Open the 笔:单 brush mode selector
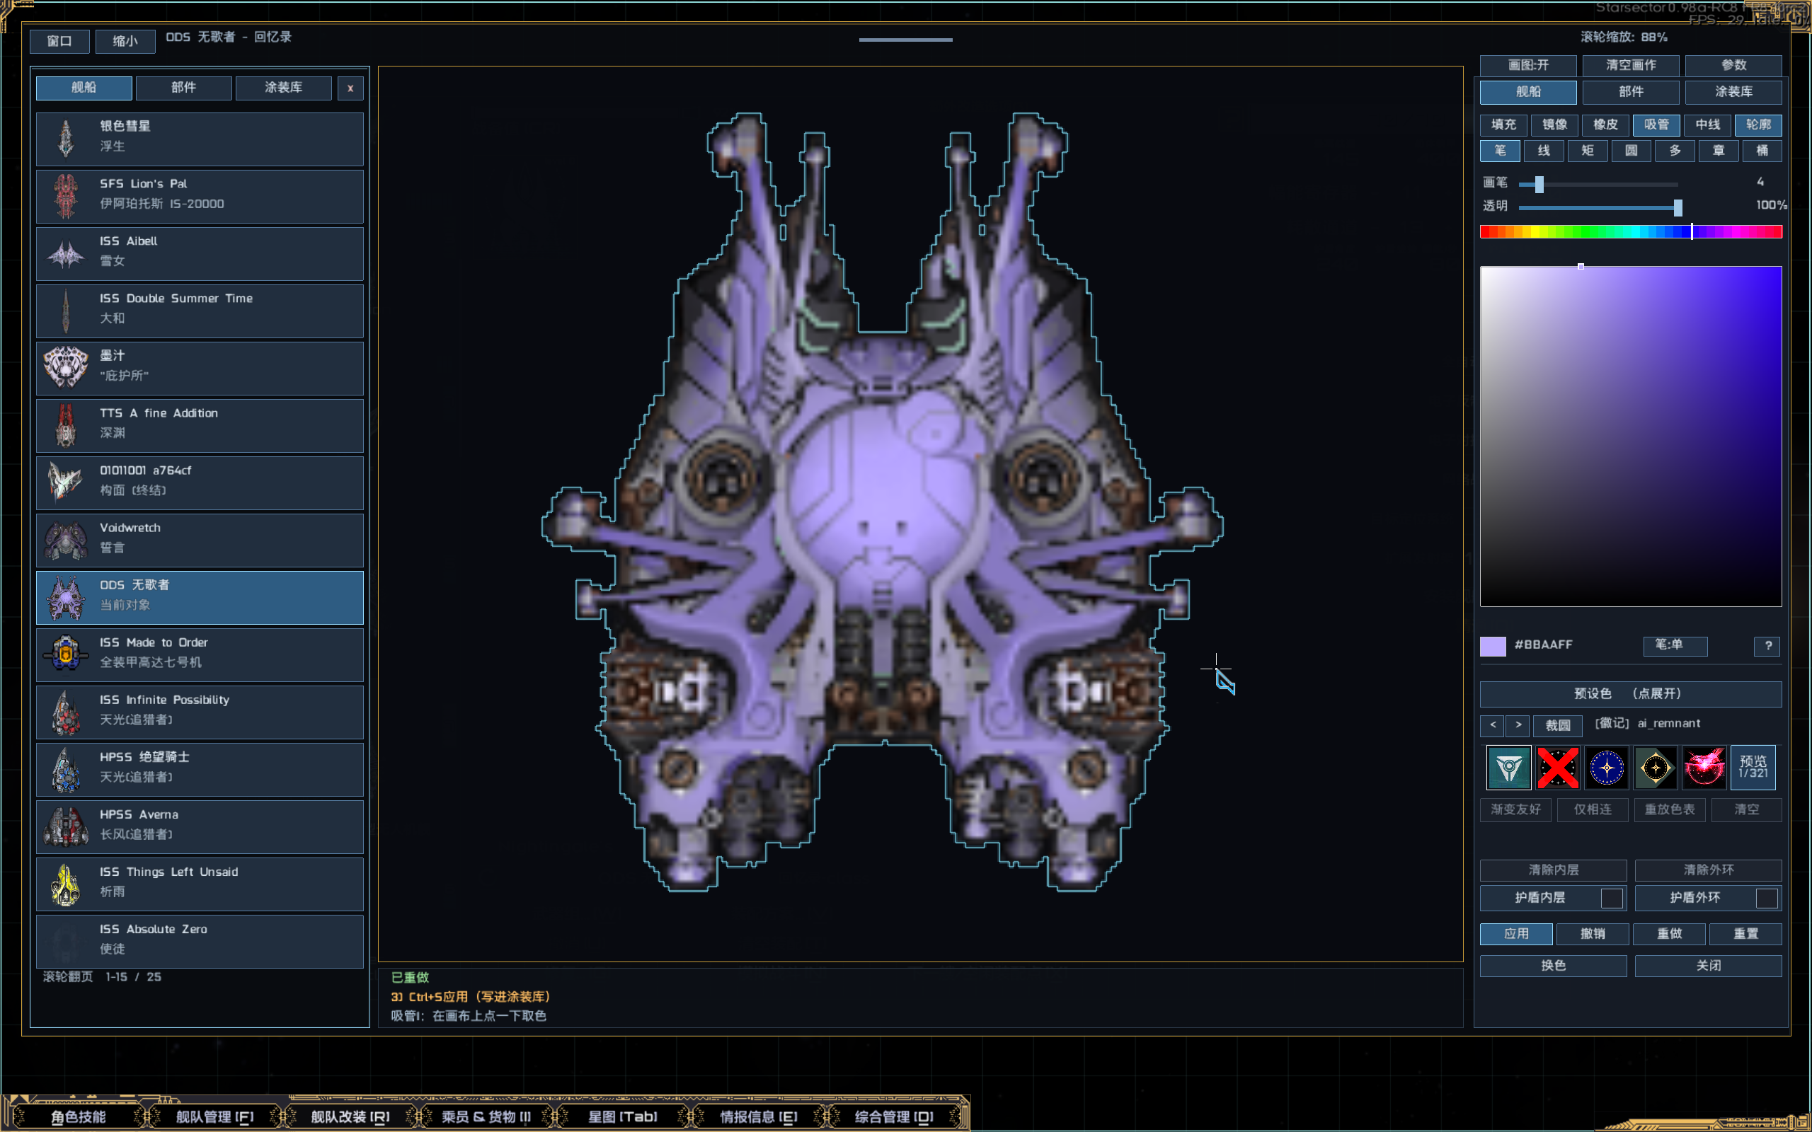The height and width of the screenshot is (1132, 1812). tap(1675, 645)
